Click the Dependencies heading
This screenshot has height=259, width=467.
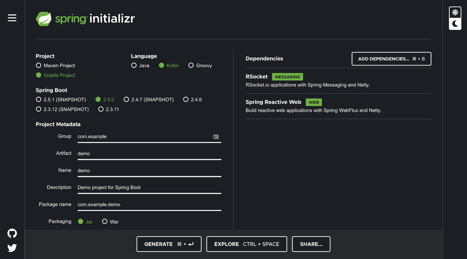coord(264,59)
